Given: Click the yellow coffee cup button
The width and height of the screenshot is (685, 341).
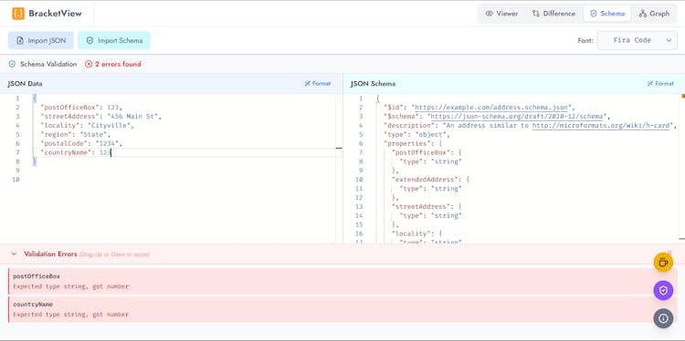Looking at the screenshot, I should pyautogui.click(x=663, y=263).
